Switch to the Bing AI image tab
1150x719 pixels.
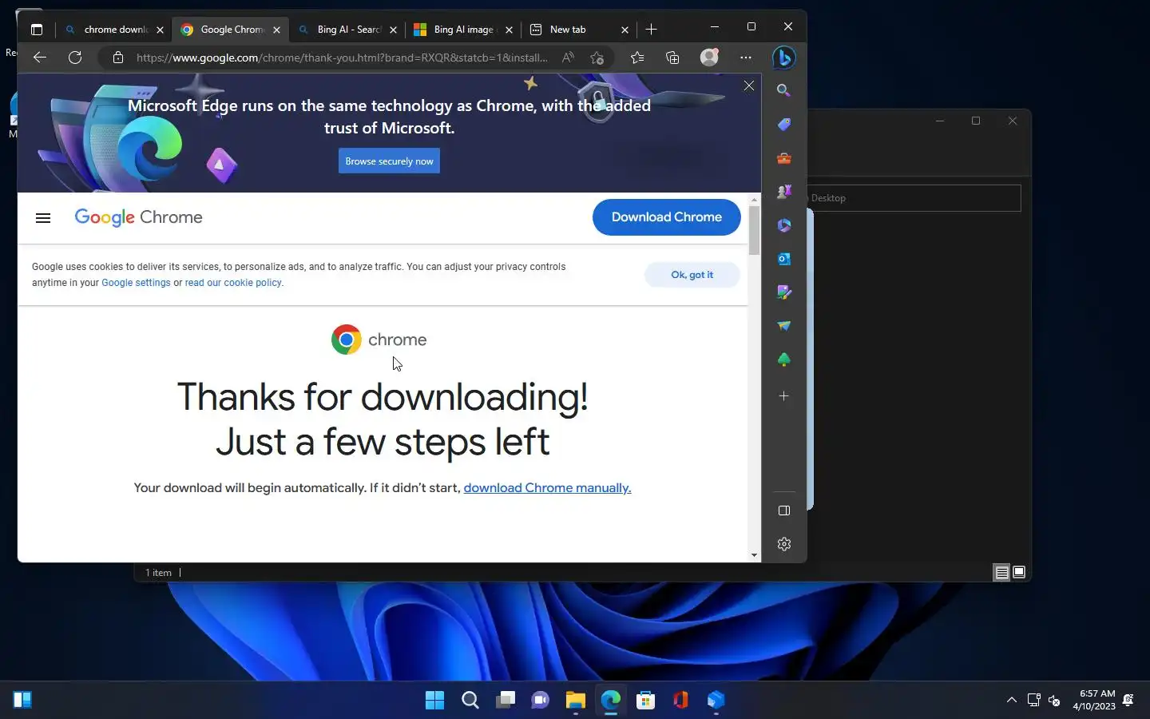point(462,30)
